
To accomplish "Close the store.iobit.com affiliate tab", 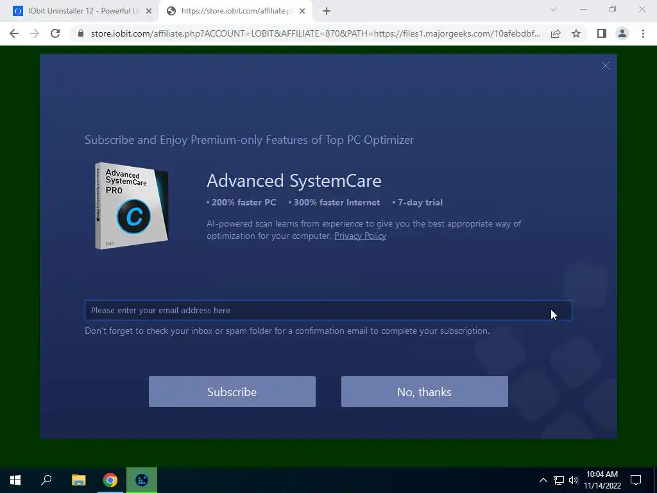I will click(302, 12).
